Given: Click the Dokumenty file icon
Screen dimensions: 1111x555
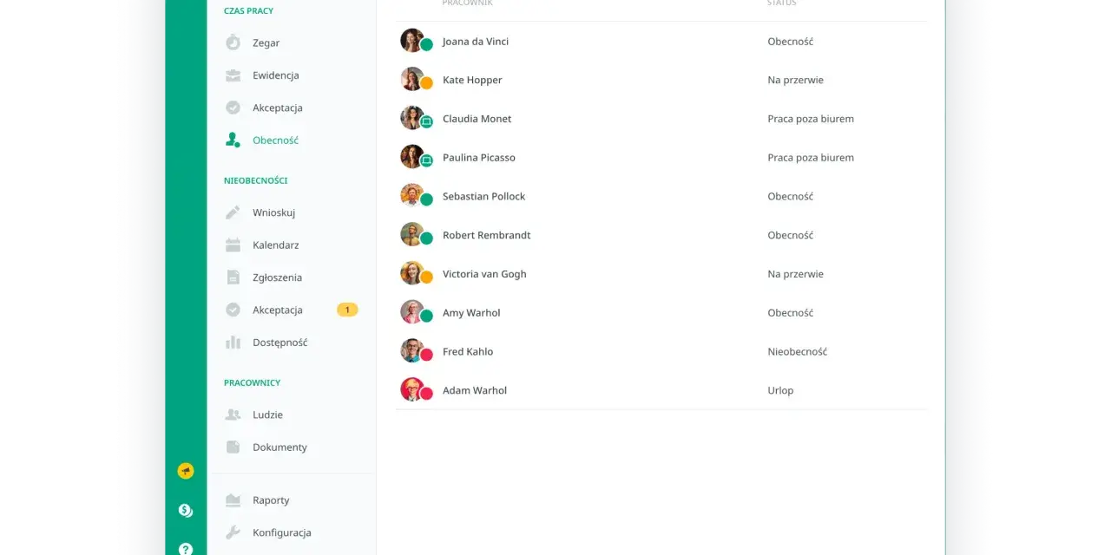Looking at the screenshot, I should (233, 447).
